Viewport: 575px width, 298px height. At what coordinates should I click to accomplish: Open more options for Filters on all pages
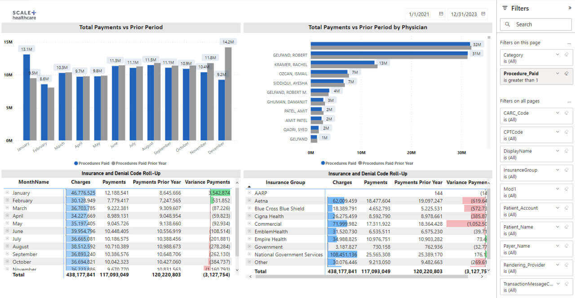[569, 101]
